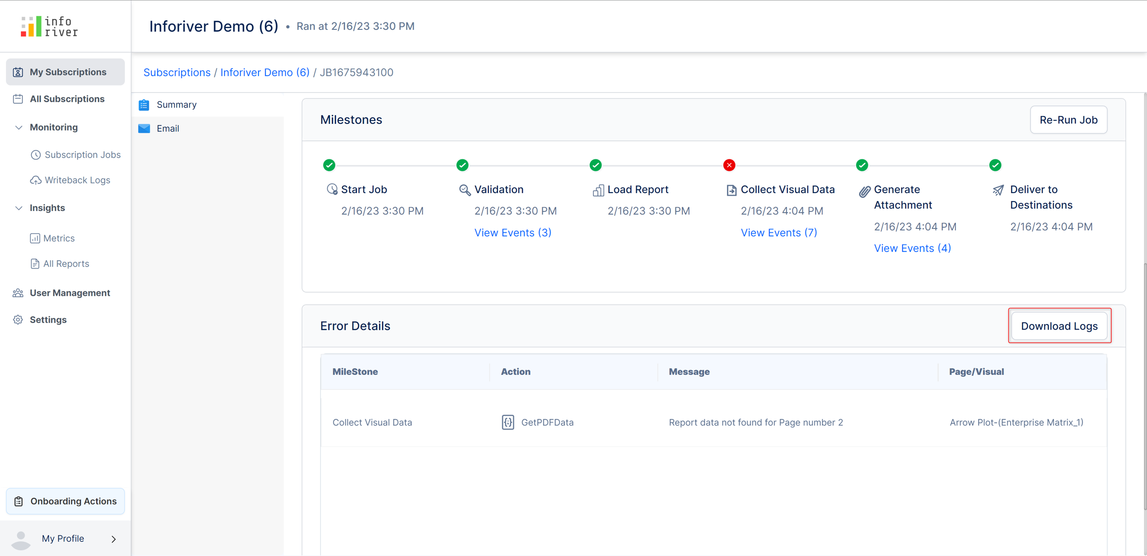Click the Email envelope icon

coord(144,128)
